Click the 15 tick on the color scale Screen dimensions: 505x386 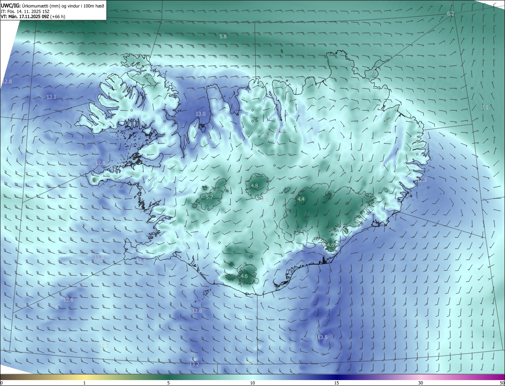click(x=337, y=383)
